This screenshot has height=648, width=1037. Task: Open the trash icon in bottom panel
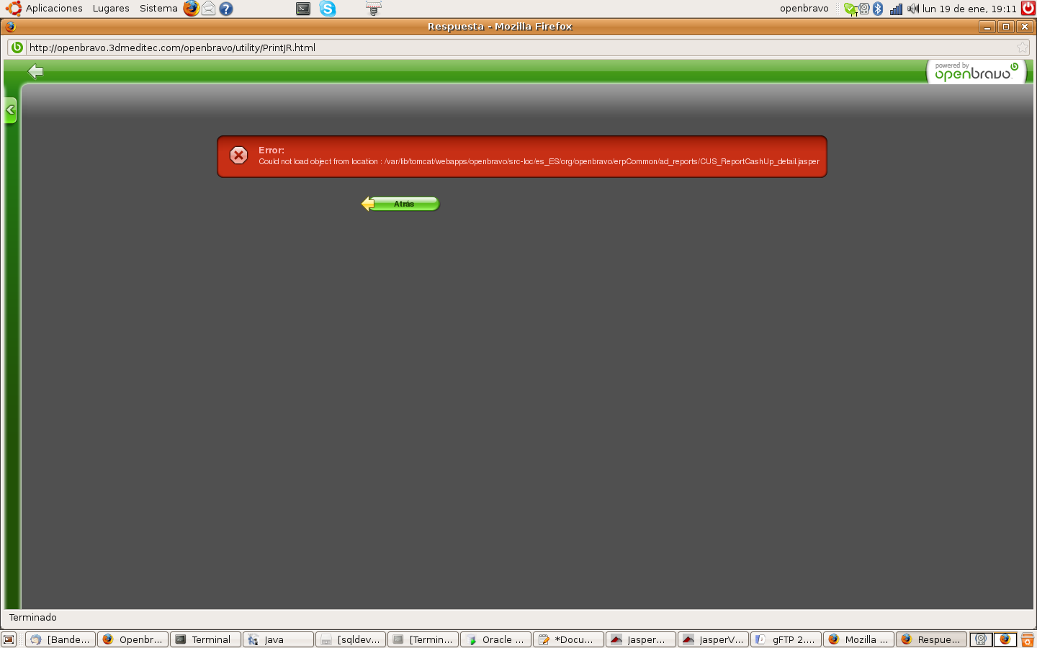tap(1028, 639)
